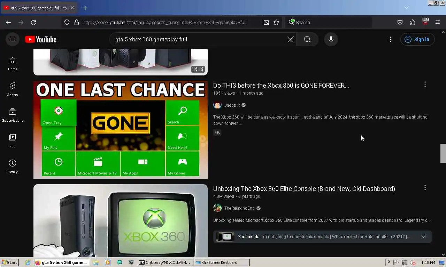Click TheRelaxingEnd channel avatar

[217, 208]
